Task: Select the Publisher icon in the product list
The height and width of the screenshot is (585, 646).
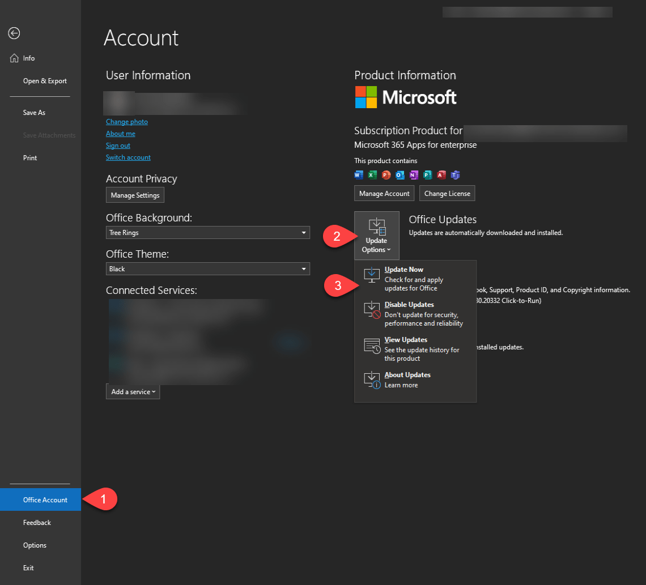Action: tap(427, 175)
